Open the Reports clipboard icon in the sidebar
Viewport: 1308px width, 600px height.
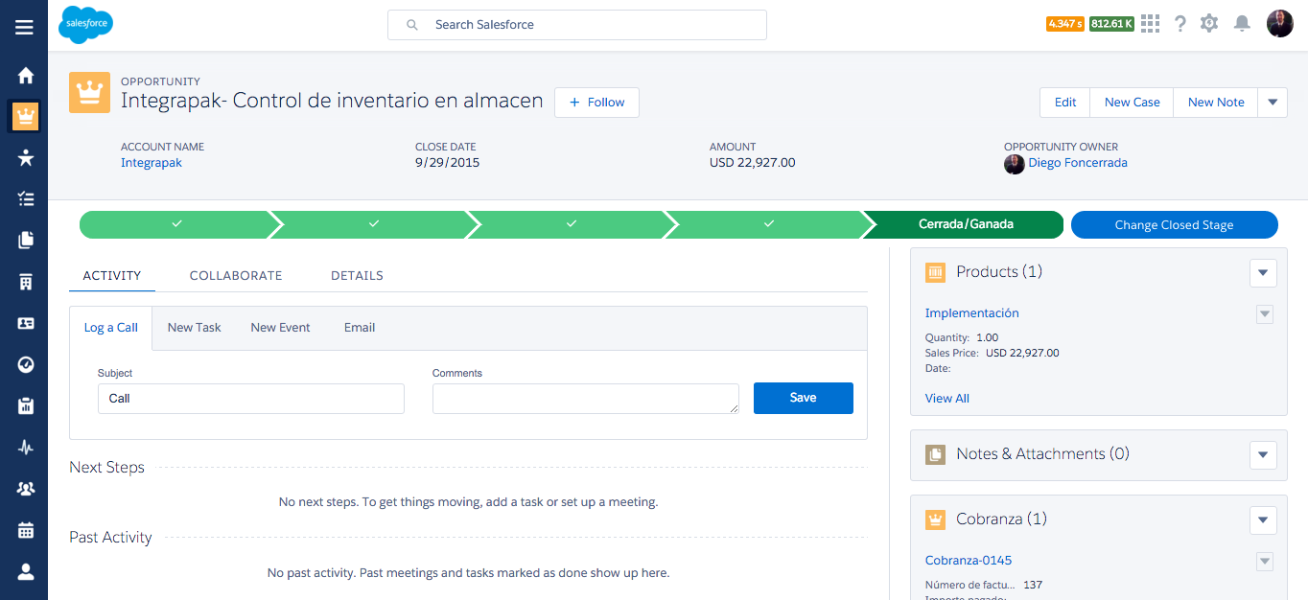[26, 405]
